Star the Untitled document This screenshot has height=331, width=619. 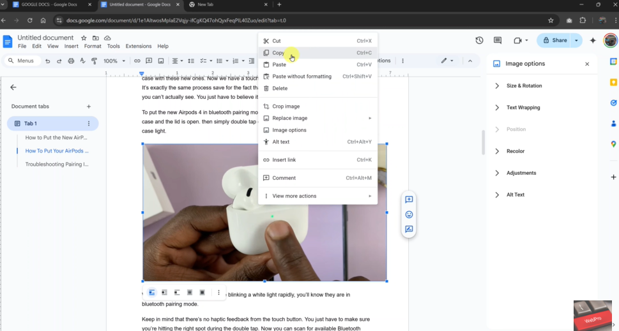[84, 38]
